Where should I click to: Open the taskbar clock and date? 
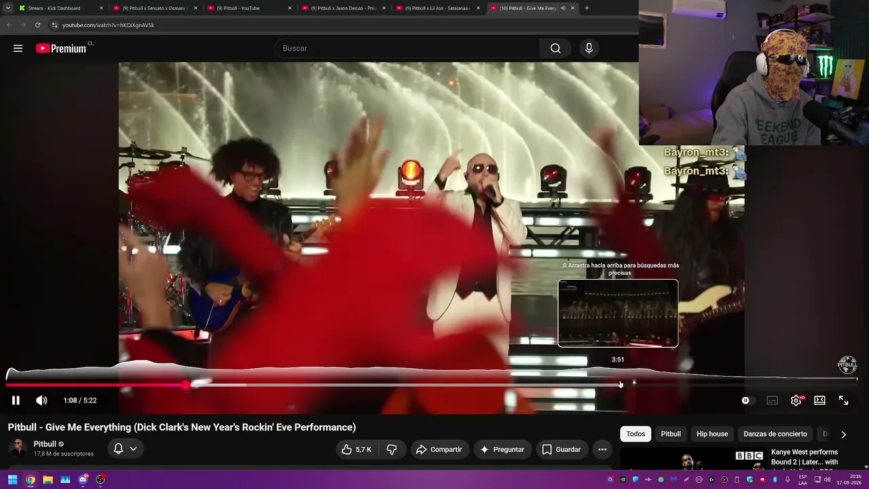click(849, 479)
